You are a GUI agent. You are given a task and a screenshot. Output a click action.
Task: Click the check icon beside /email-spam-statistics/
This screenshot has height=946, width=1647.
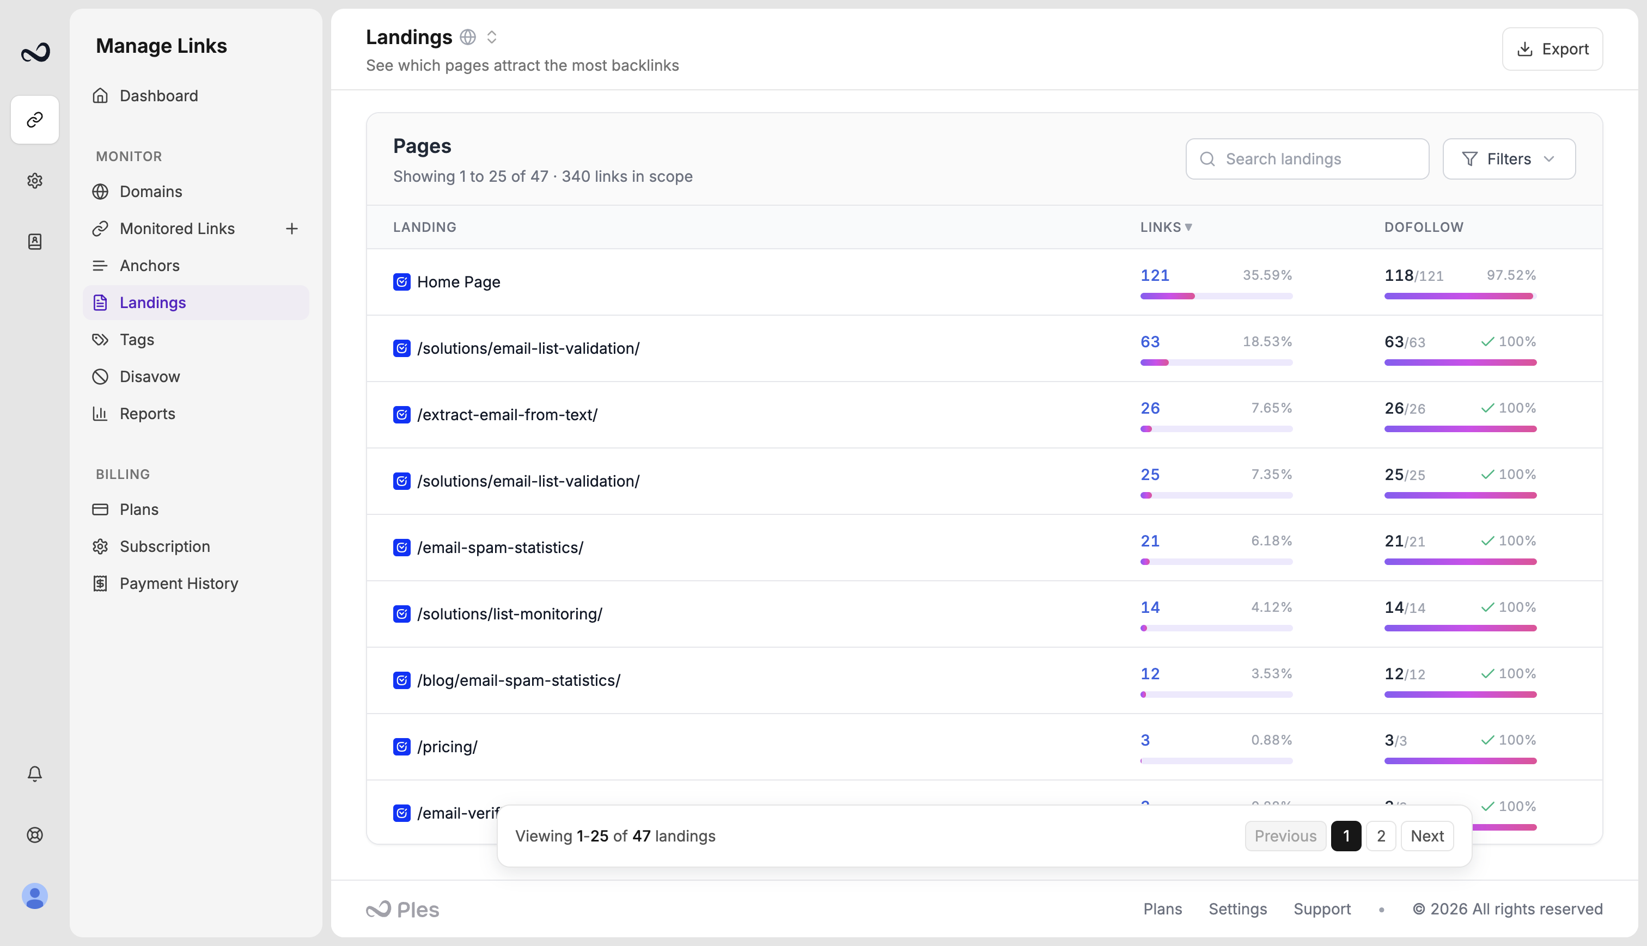pos(402,548)
